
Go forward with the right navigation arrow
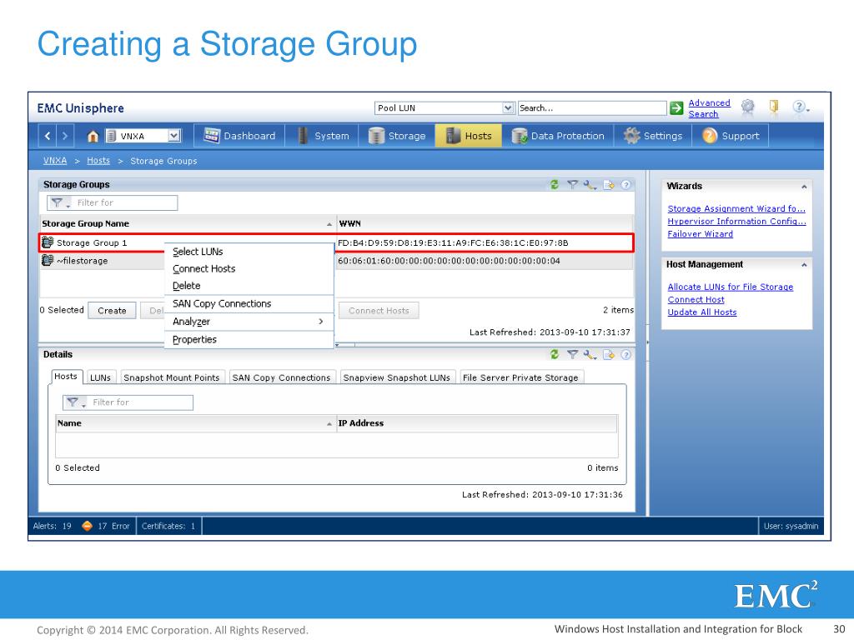[65, 136]
